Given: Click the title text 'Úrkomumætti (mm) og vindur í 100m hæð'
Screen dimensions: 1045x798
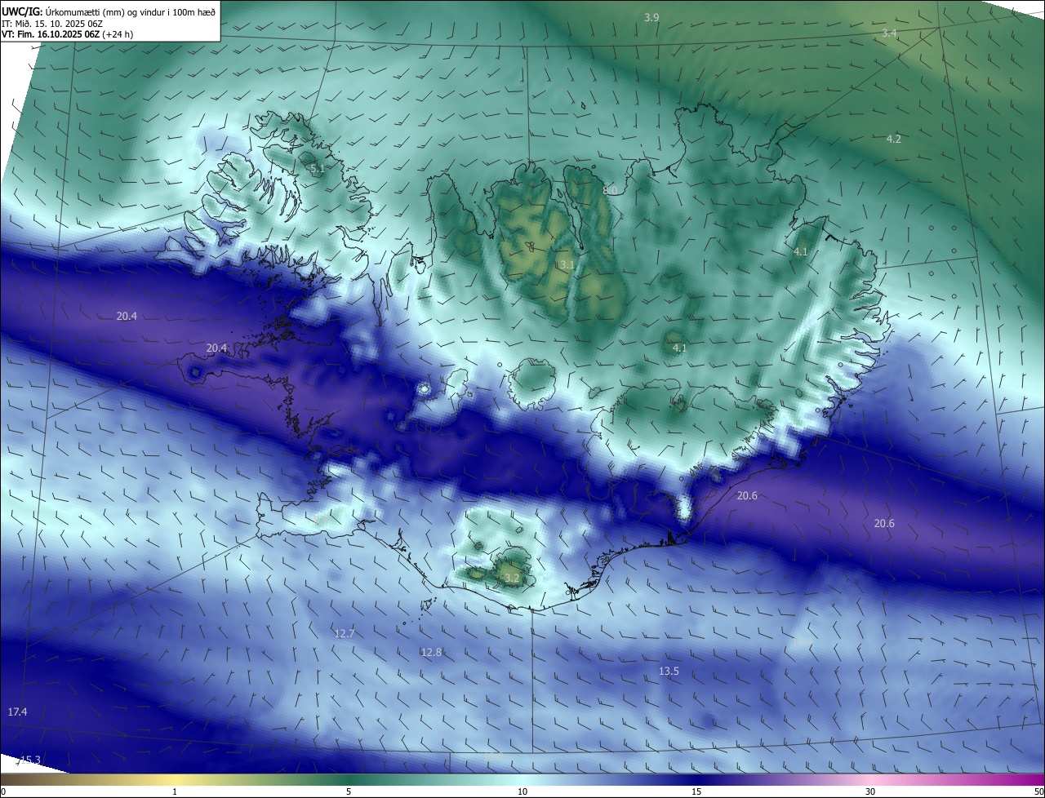Looking at the screenshot, I should coord(130,11).
